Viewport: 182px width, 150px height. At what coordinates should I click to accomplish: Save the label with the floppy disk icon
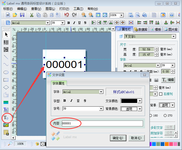[22, 15]
